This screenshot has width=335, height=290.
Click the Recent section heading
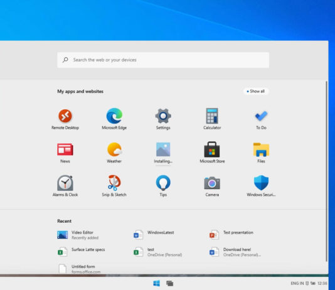point(65,221)
